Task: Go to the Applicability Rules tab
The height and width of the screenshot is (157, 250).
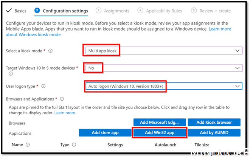Action: [x=164, y=11]
